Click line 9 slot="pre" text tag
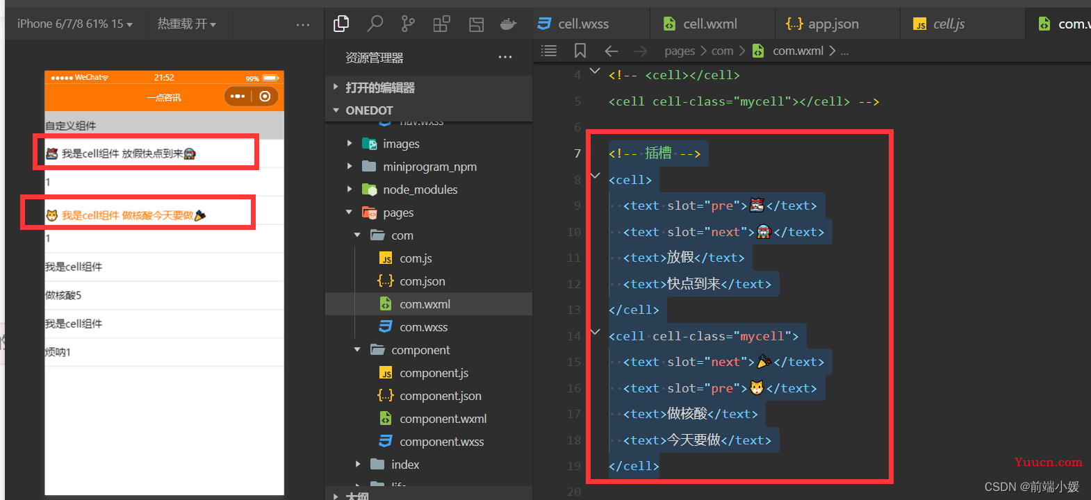 [720, 206]
